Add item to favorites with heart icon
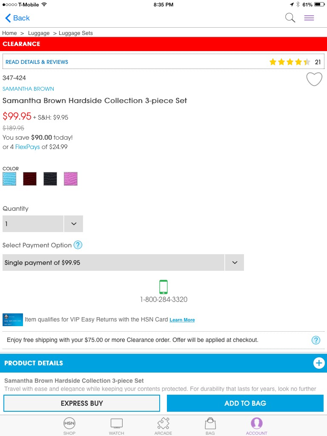This screenshot has height=436, width=327. [314, 79]
